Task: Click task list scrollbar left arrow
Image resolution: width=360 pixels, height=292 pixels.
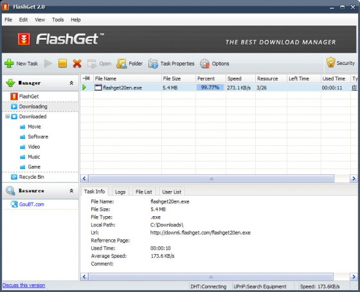Action: pyautogui.click(x=84, y=179)
